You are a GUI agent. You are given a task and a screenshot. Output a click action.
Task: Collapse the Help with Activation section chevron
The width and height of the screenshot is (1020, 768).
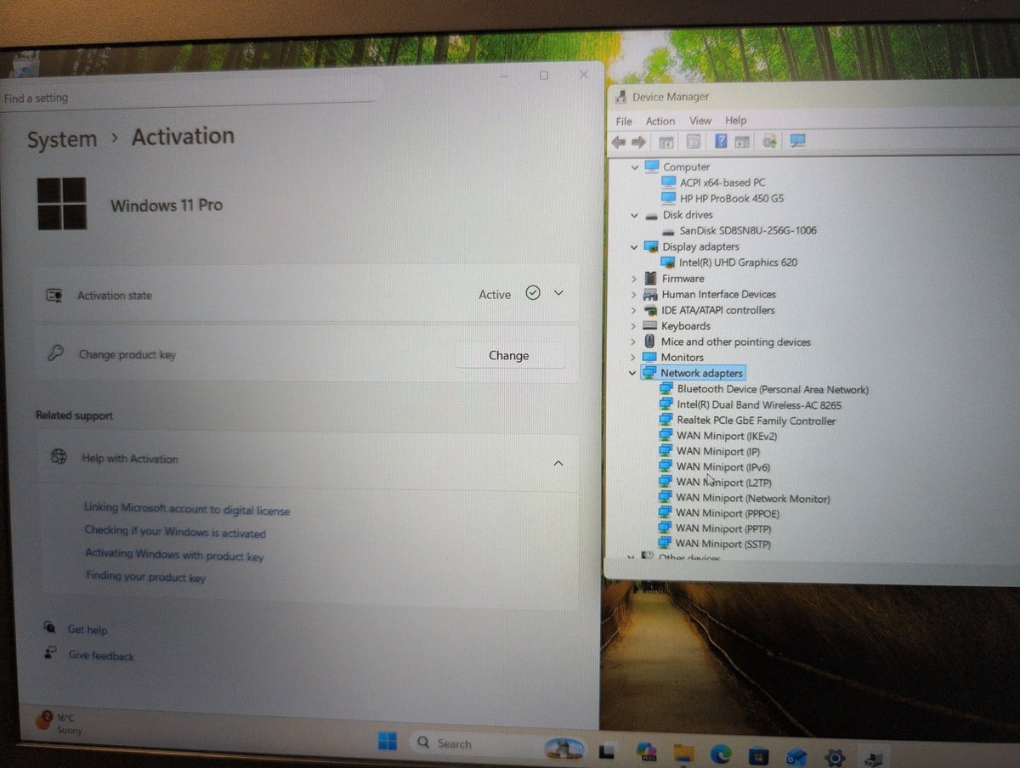tap(558, 463)
